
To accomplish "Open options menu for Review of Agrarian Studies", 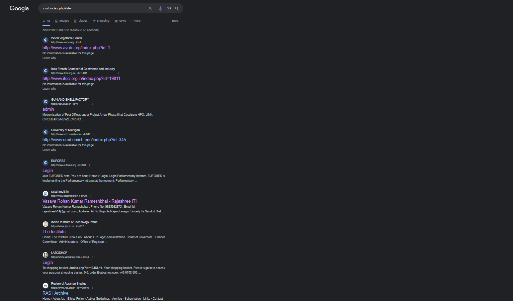I will pos(92,288).
